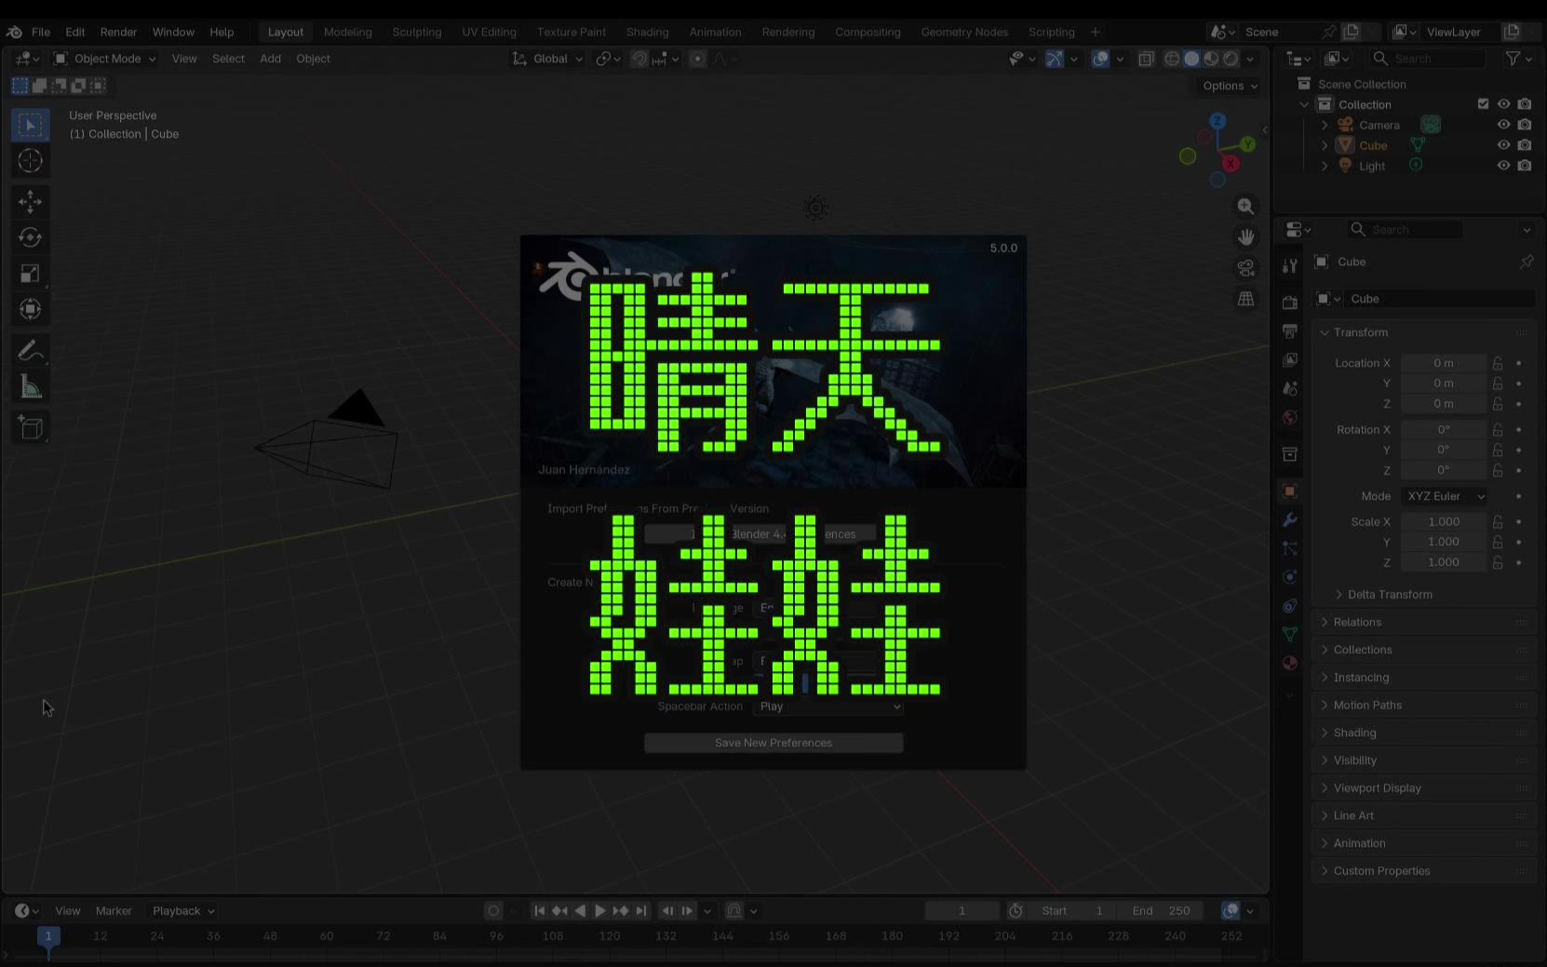The image size is (1547, 967).
Task: Open XYZ Euler rotation mode dropdown
Action: point(1445,496)
